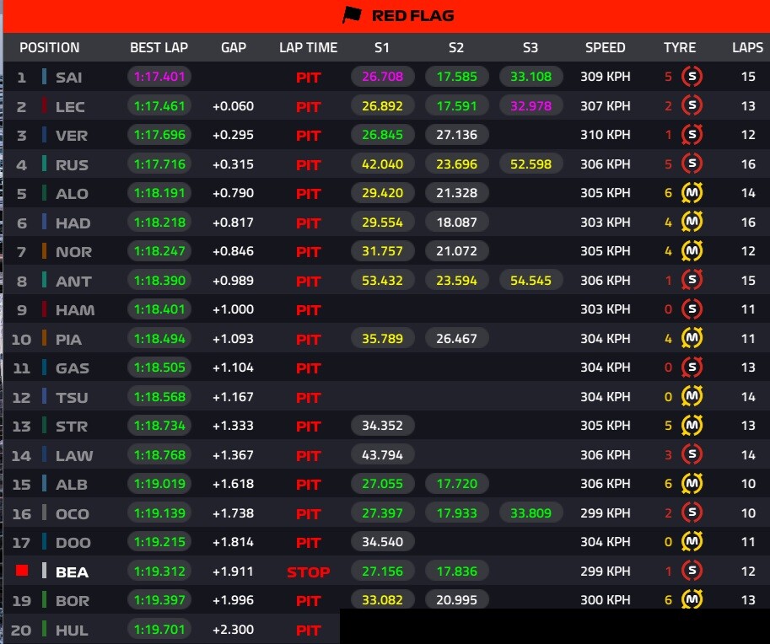The height and width of the screenshot is (644, 770).
Task: Click S2 time 27.136 in VER row
Action: tap(457, 135)
